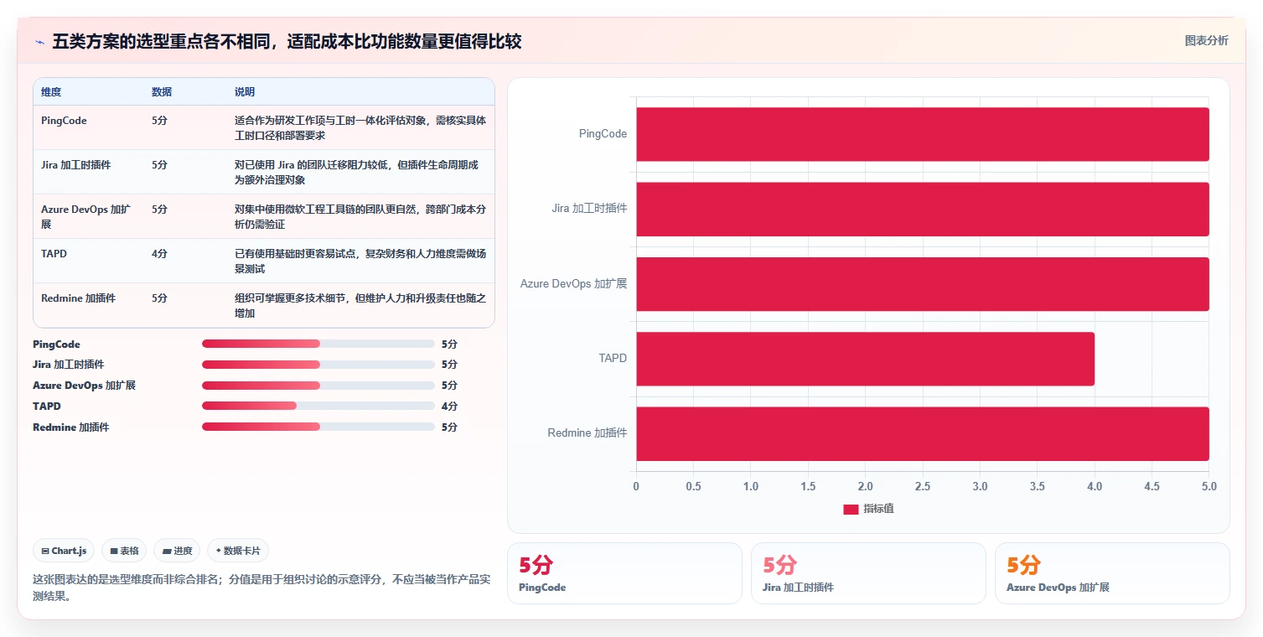The image size is (1263, 637).
Task: Click the PingCode 5分 data card
Action: pyautogui.click(x=624, y=573)
